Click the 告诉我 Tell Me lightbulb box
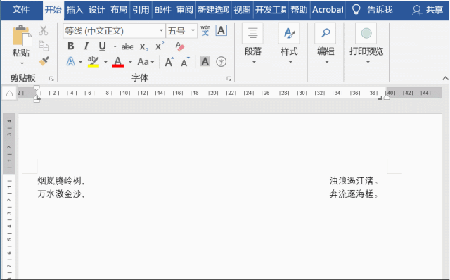This screenshot has width=450, height=280. point(372,10)
